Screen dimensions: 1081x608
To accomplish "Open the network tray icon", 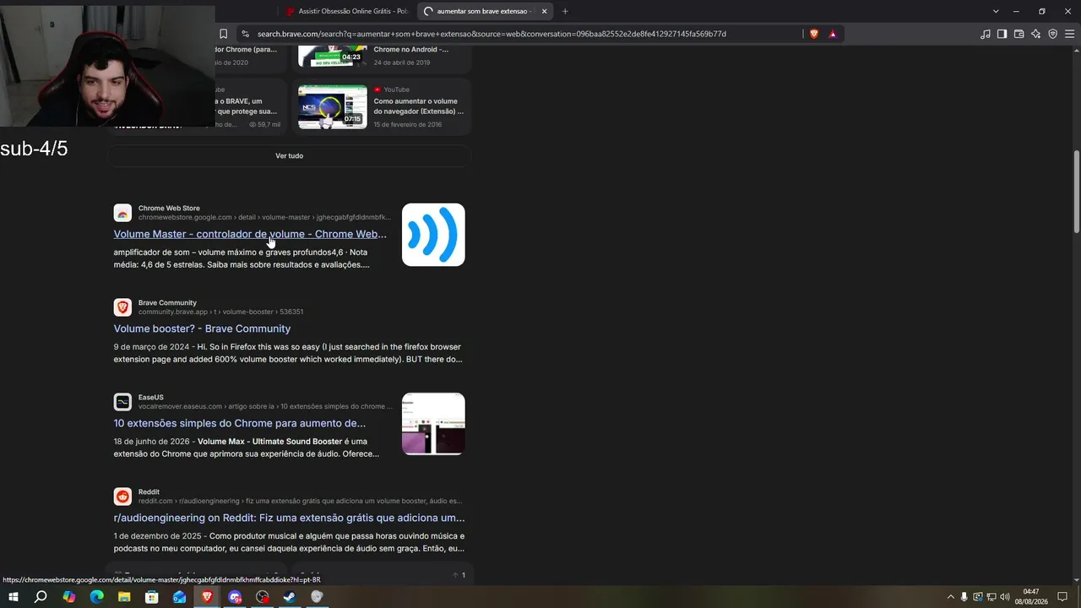I will 991,597.
